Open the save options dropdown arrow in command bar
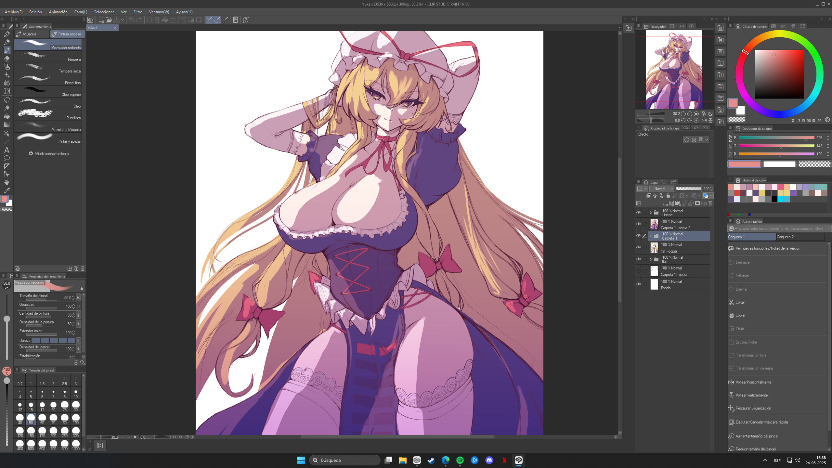 [123, 20]
